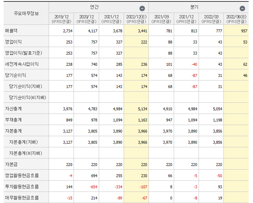253x203 pixels.
Task: Click the 222 estimated operating profit
Action: tap(144, 42)
